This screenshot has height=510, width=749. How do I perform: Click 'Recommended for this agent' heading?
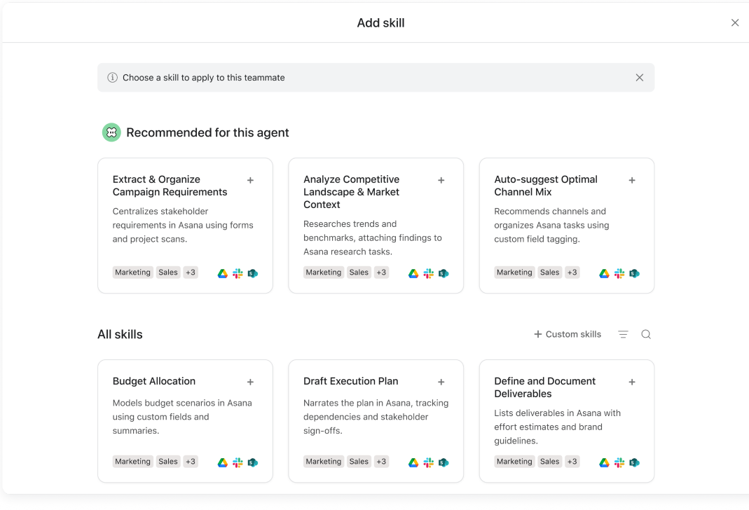point(207,132)
